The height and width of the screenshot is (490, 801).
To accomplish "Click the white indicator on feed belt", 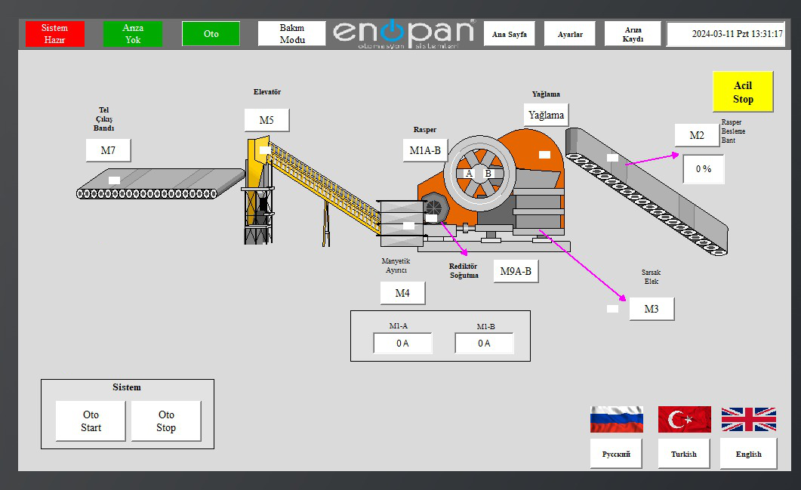I will [x=612, y=158].
